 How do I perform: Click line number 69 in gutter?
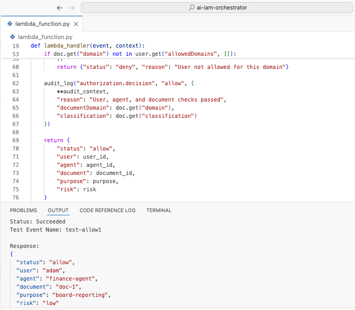click(x=16, y=140)
